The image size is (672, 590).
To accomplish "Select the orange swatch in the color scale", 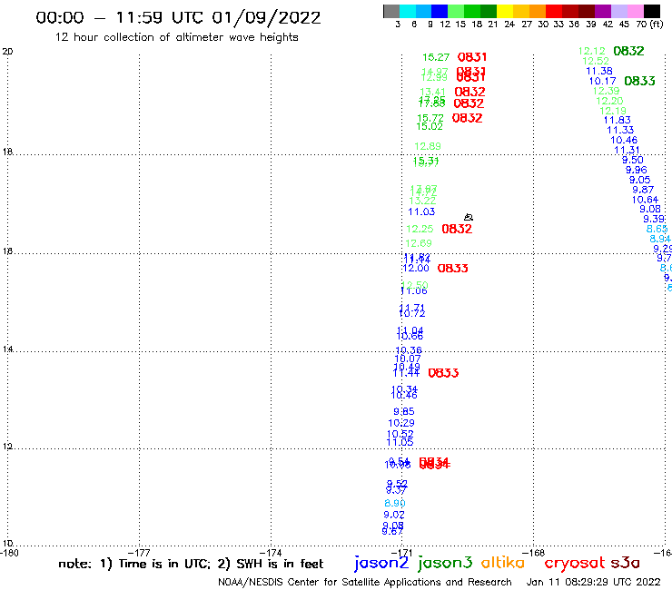I will pyautogui.click(x=537, y=11).
